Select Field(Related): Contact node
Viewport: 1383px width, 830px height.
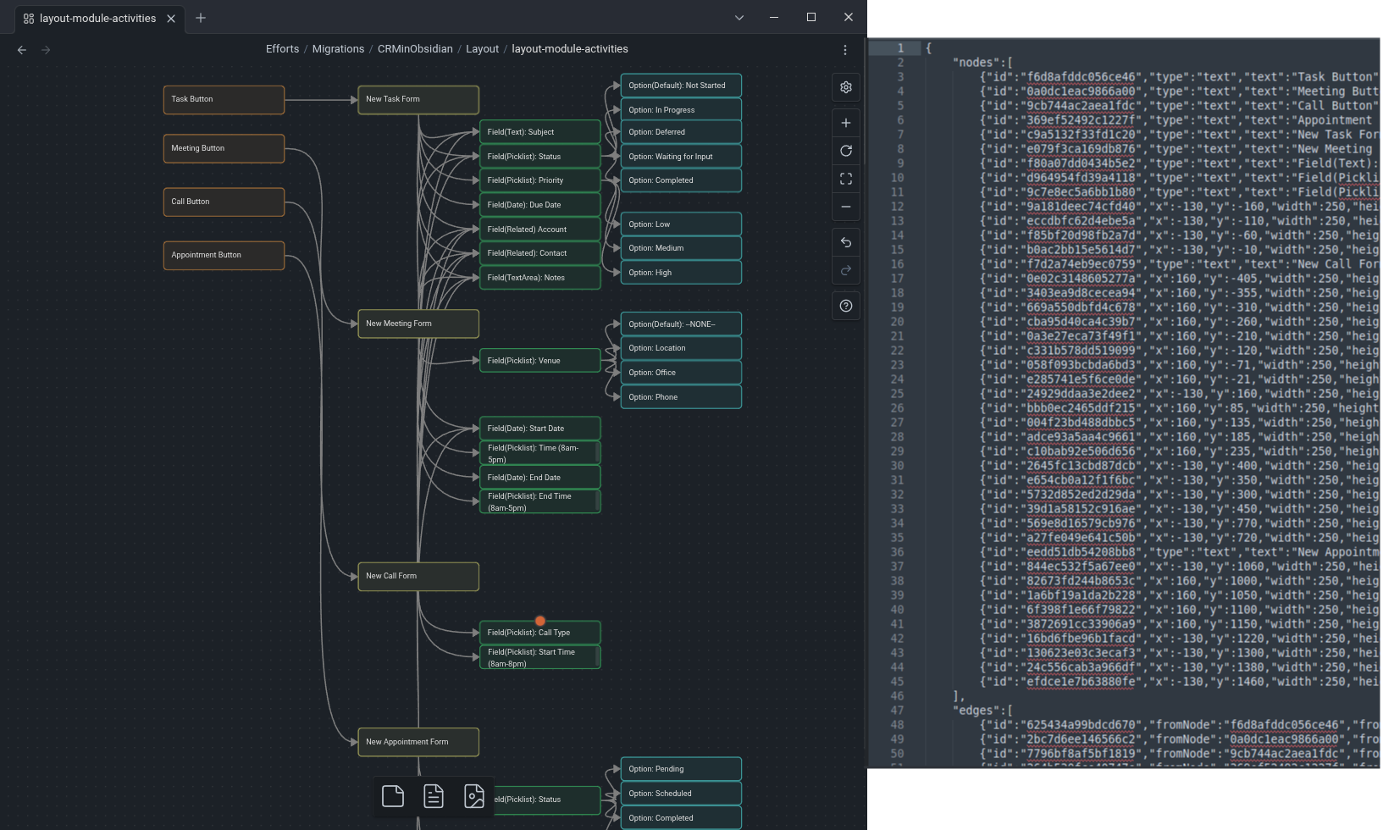[540, 253]
